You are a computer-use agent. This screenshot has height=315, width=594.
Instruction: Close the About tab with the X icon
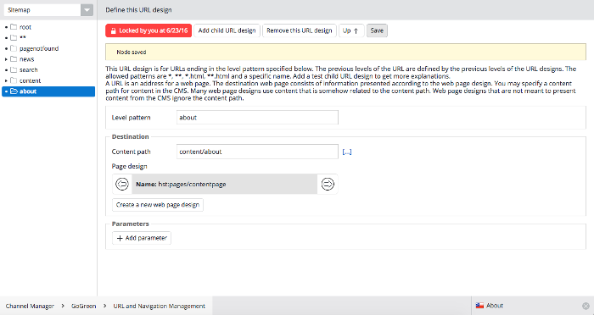pyautogui.click(x=586, y=306)
